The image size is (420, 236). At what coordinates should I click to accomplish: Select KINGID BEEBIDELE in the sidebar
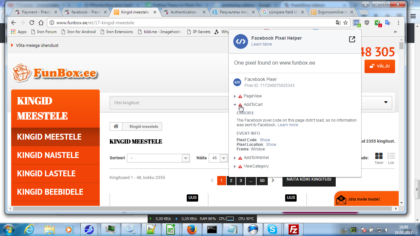[55, 192]
